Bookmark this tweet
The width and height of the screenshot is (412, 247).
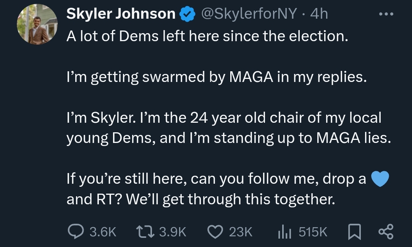click(355, 231)
